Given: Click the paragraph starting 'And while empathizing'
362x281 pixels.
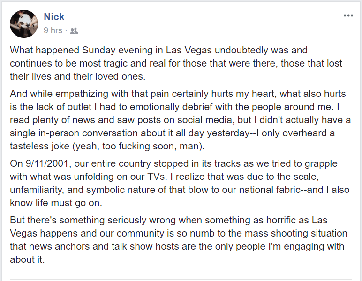Looking at the screenshot, I should click(181, 120).
